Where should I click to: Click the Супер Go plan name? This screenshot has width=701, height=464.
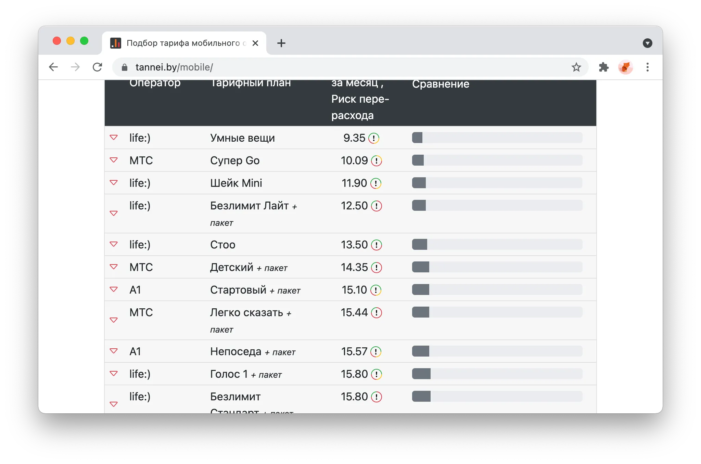[235, 160]
